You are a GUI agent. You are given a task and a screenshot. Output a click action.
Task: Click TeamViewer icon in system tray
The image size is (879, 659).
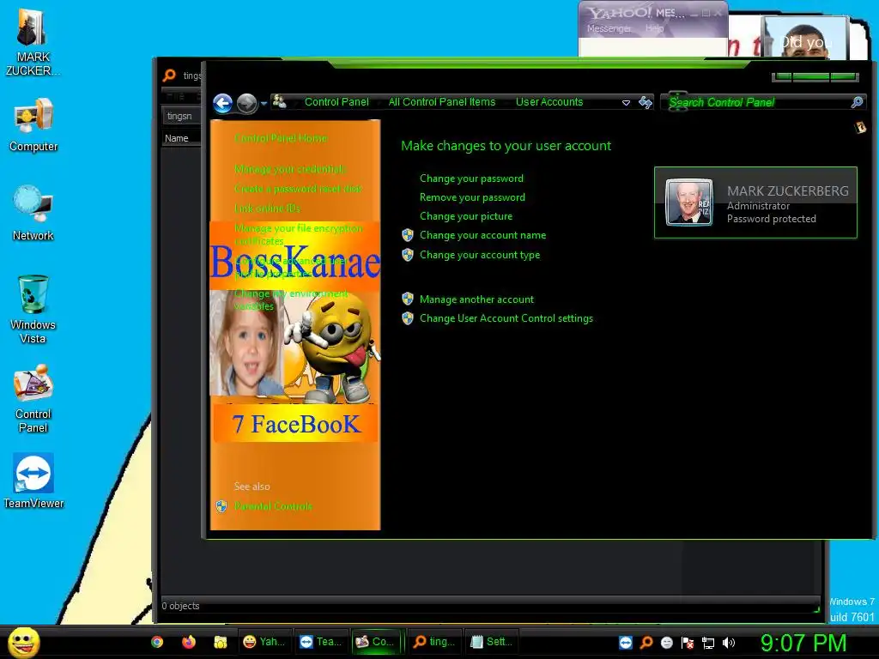pos(626,643)
